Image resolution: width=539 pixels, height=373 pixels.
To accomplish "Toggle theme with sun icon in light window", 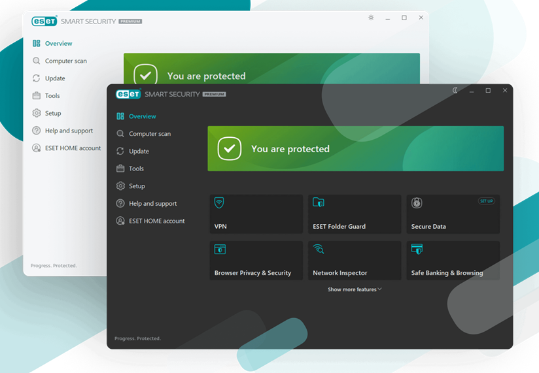I will coord(371,18).
